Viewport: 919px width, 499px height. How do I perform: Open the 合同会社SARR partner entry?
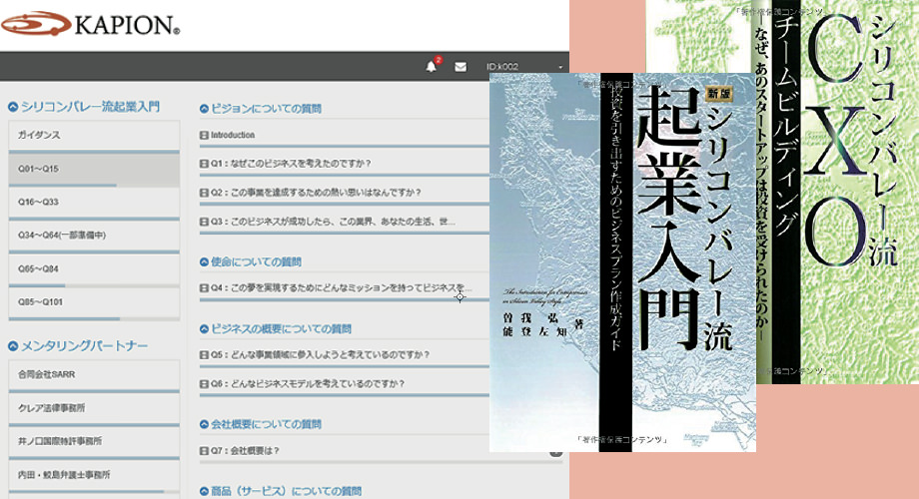tap(94, 374)
